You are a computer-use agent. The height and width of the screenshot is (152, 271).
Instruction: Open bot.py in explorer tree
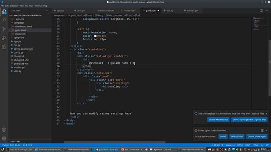[17, 45]
